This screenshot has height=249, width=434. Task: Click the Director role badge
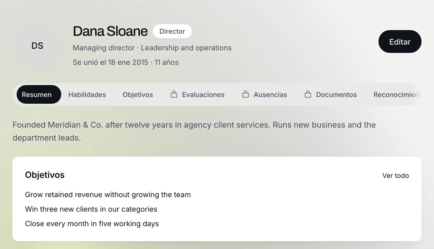coord(172,31)
